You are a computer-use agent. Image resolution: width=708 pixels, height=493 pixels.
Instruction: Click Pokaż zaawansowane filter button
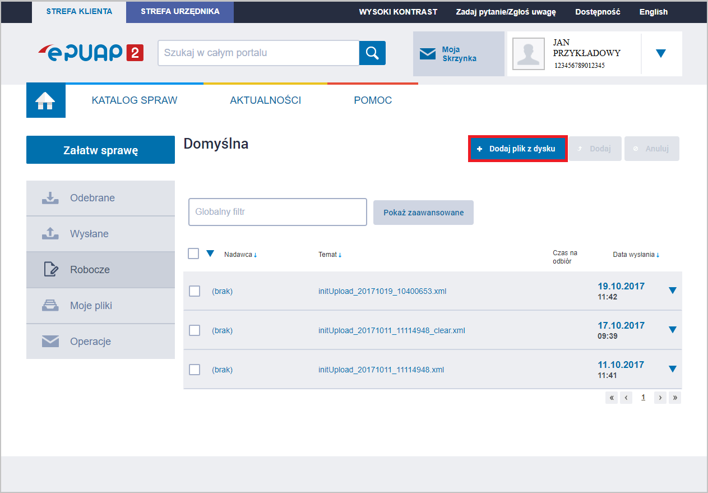(x=423, y=213)
